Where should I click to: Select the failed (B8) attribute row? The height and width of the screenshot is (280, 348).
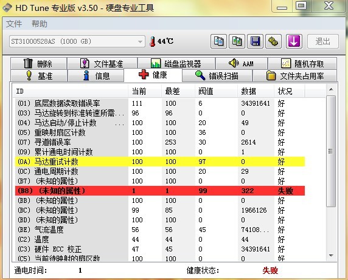[160, 191]
